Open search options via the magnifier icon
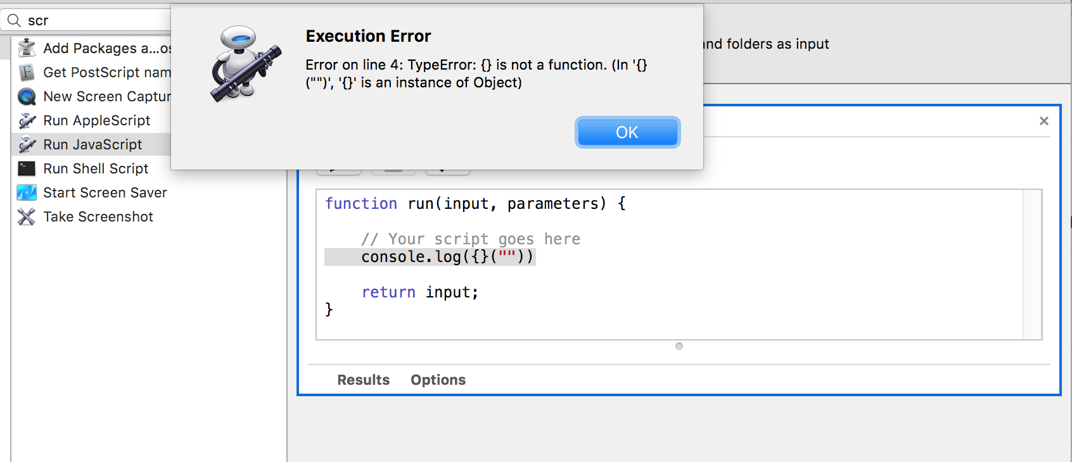The height and width of the screenshot is (462, 1072). pyautogui.click(x=14, y=20)
